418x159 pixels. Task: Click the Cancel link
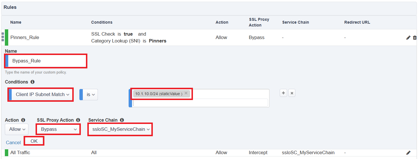13,142
